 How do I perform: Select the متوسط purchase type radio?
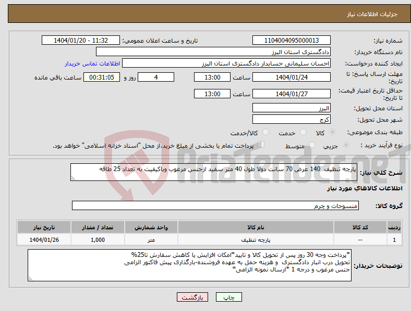312,145
